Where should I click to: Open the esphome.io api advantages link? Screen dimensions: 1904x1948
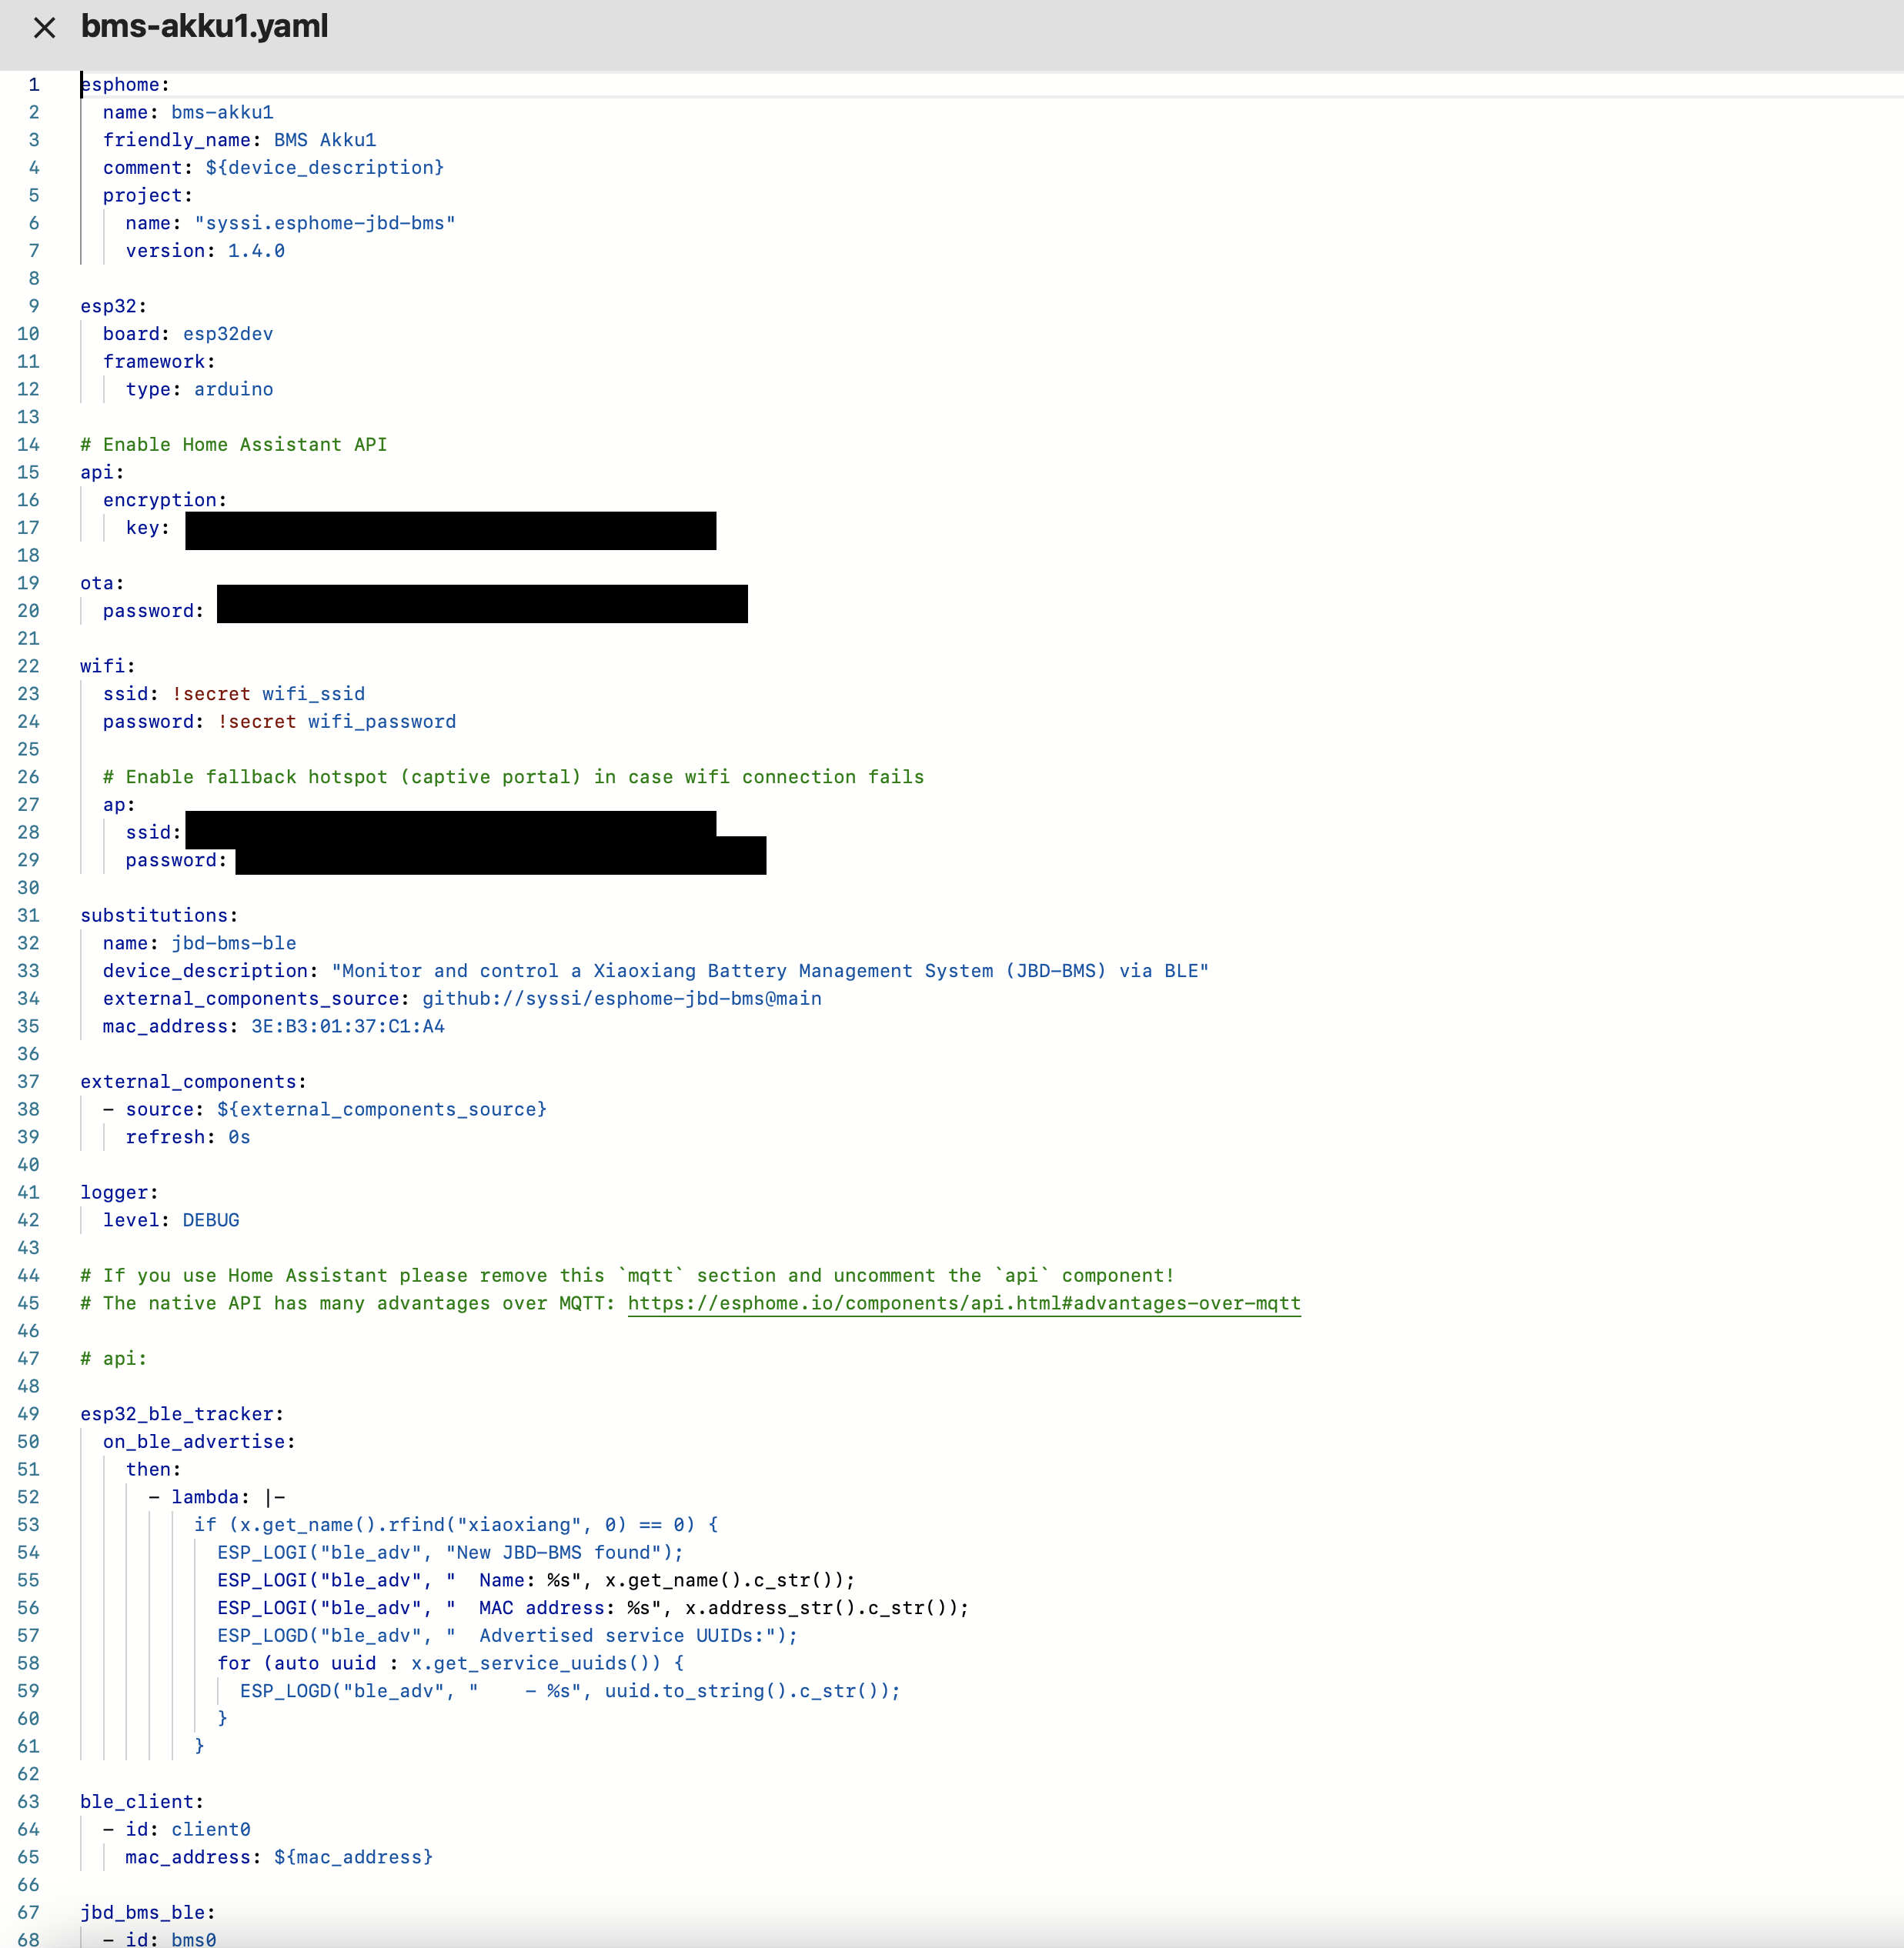[x=962, y=1303]
